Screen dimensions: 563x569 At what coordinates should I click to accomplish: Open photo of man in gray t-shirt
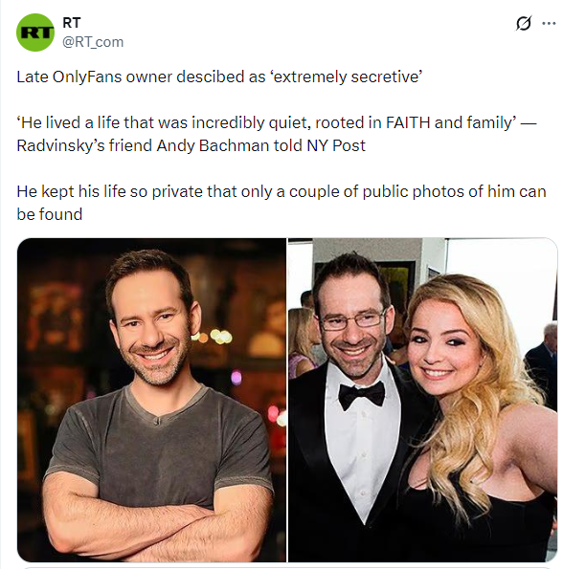152,400
